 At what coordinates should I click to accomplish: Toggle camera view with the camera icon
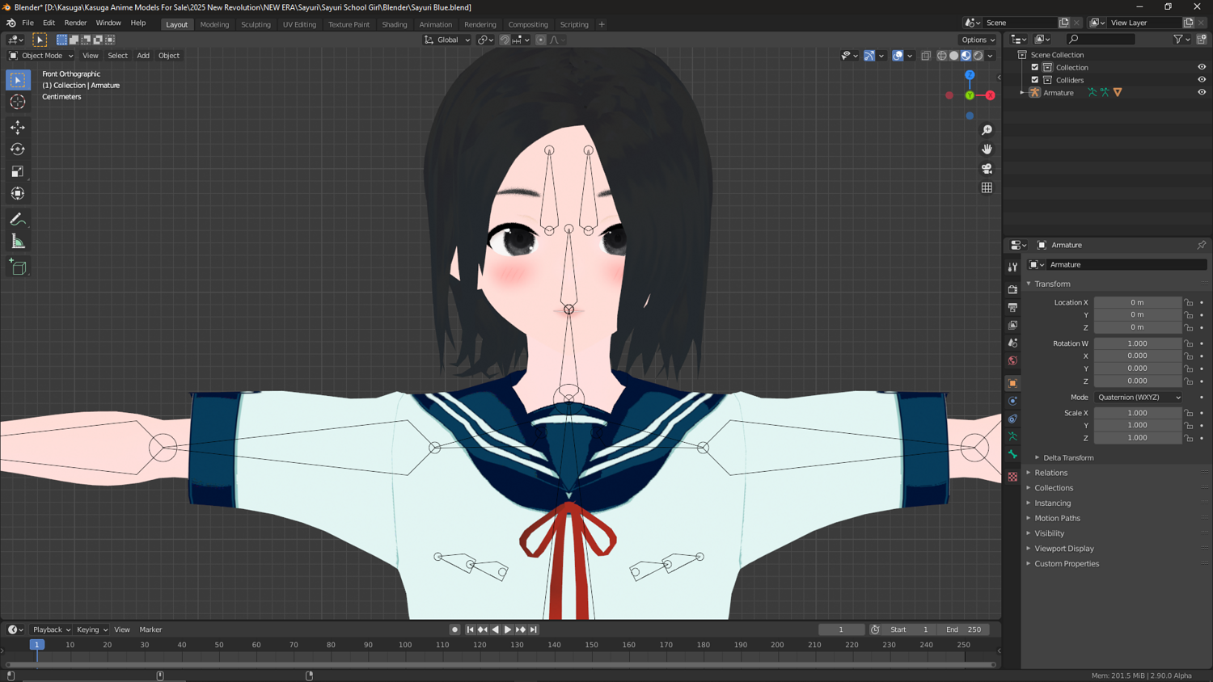[x=987, y=169]
